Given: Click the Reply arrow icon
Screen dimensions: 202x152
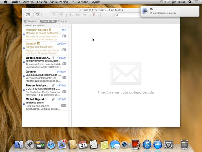Looking at the screenshot, I should click(70, 15).
